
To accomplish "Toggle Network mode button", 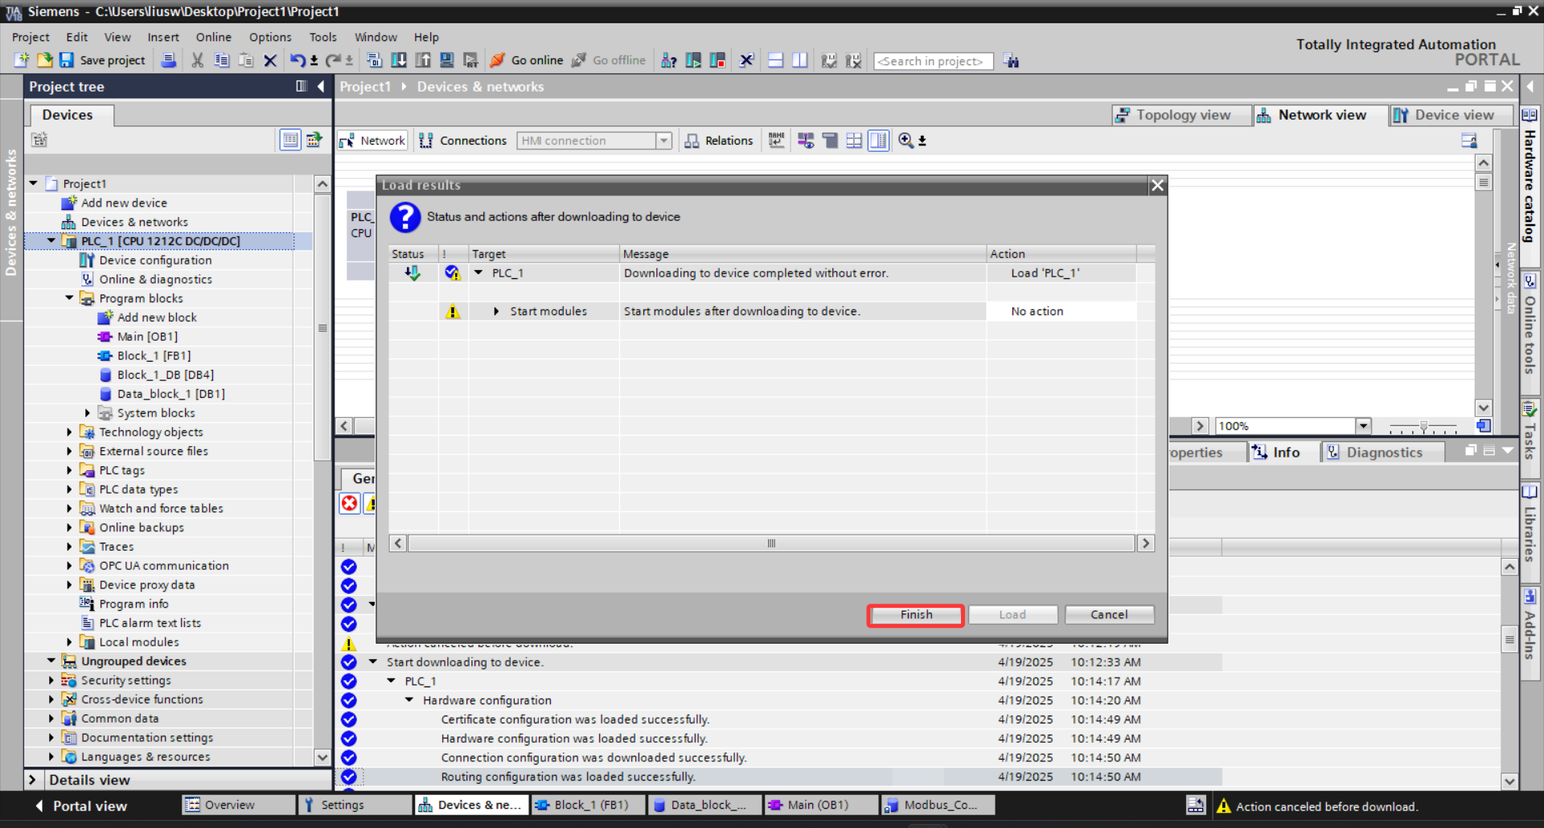I will click(x=372, y=141).
